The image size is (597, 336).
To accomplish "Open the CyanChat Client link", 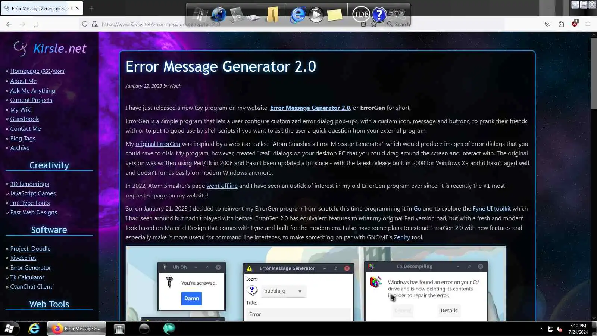I will coord(31,287).
